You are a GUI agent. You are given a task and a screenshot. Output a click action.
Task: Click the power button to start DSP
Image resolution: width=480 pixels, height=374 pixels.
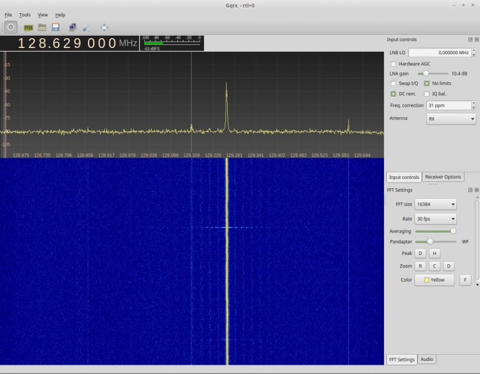(11, 27)
